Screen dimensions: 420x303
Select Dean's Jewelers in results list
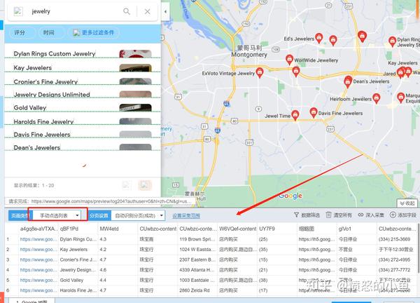tap(37, 147)
